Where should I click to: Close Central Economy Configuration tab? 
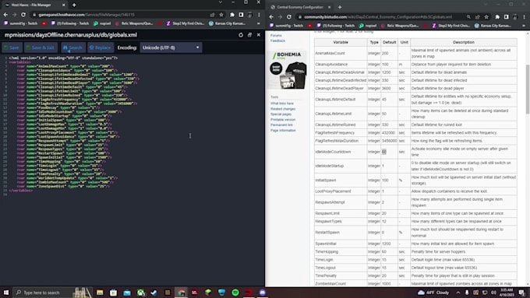(330, 7)
